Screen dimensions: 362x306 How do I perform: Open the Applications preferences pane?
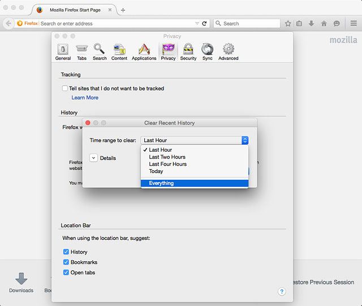[144, 52]
